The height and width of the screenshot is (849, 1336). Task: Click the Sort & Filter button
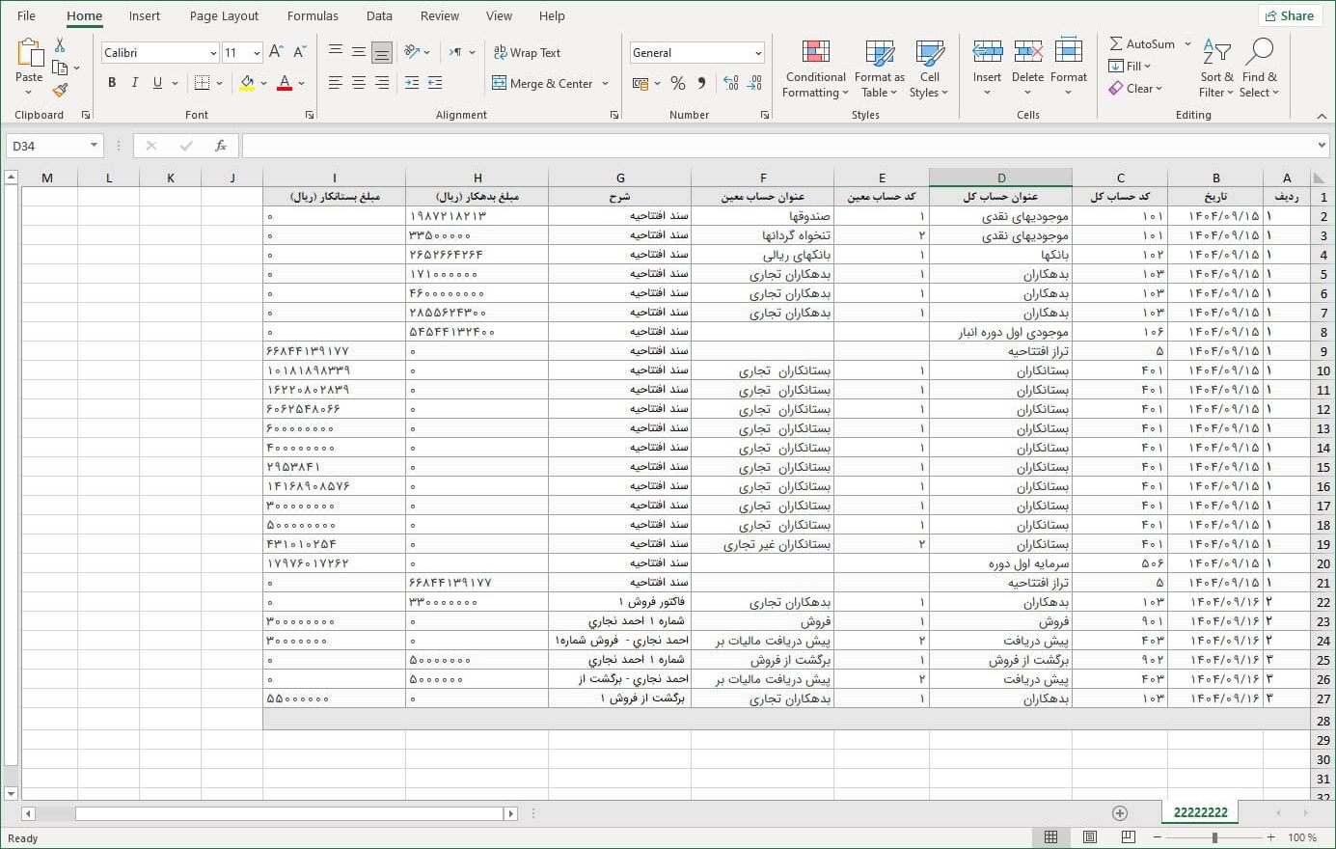[x=1216, y=68]
